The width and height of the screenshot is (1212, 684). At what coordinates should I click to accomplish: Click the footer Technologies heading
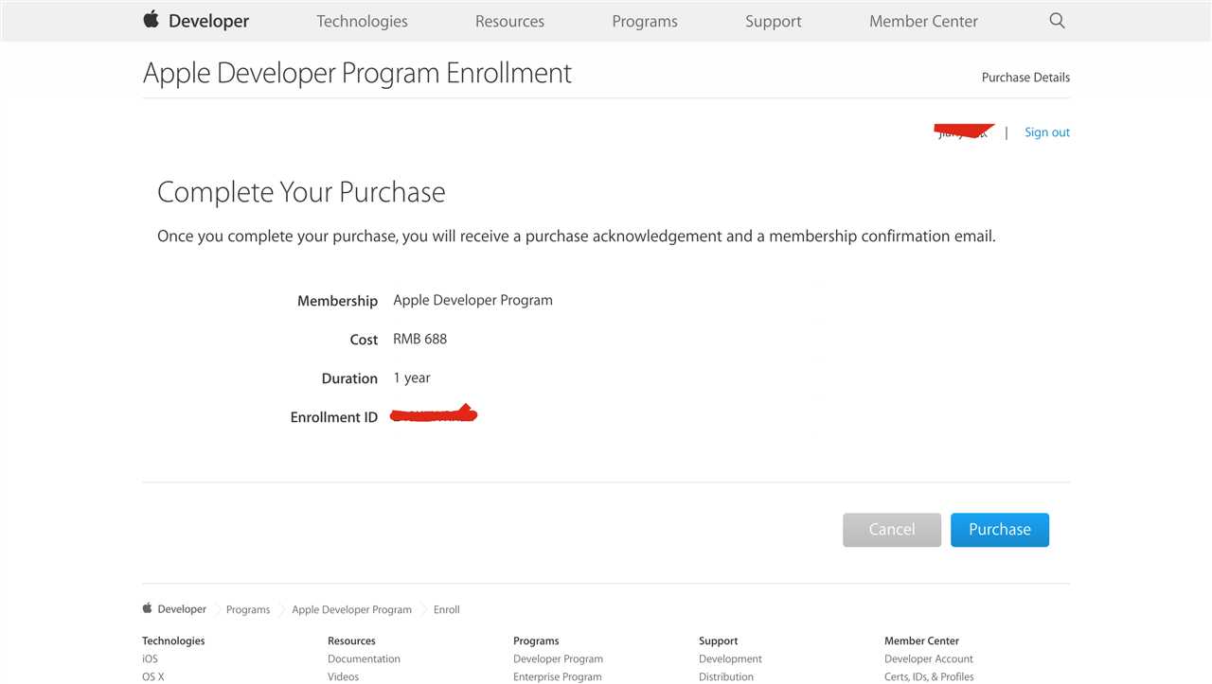pyautogui.click(x=173, y=640)
